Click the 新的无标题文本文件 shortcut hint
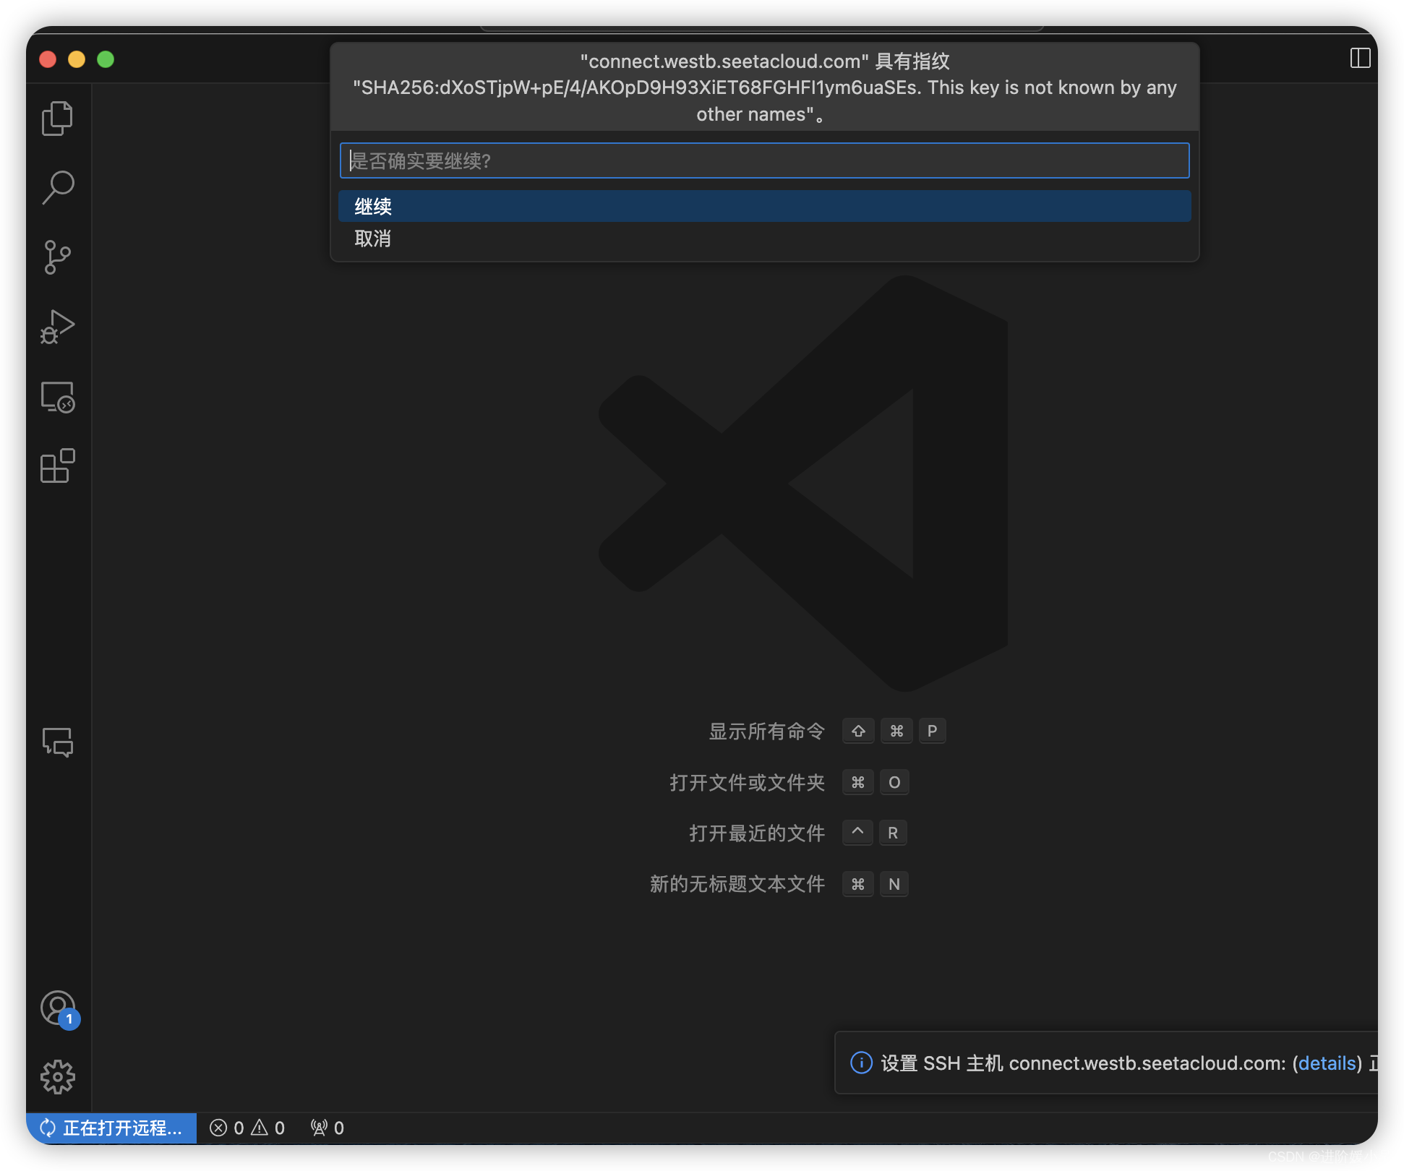Viewport: 1404px width, 1171px height. (737, 884)
